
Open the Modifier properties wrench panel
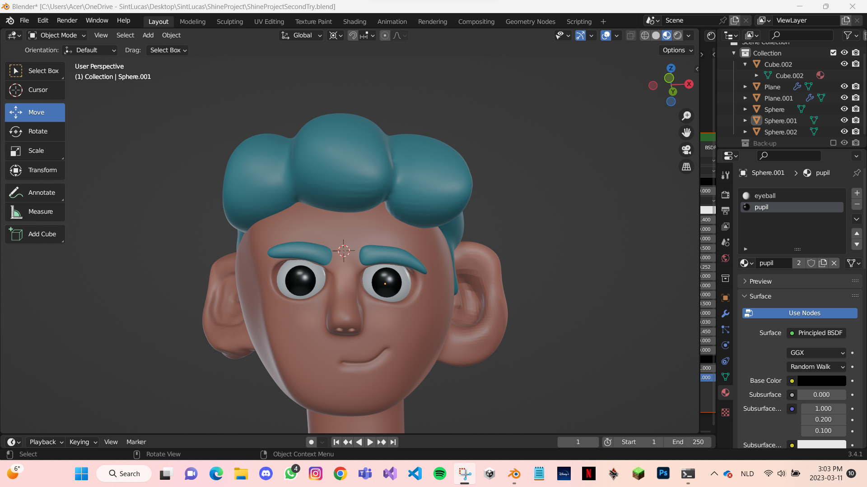(726, 313)
